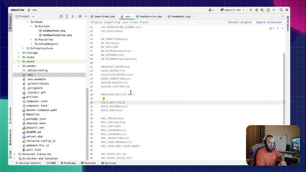
Task: Collapse the Feeds folder
Action: coord(27,22)
